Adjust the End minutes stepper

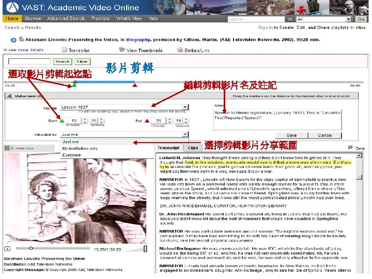[x=169, y=121]
